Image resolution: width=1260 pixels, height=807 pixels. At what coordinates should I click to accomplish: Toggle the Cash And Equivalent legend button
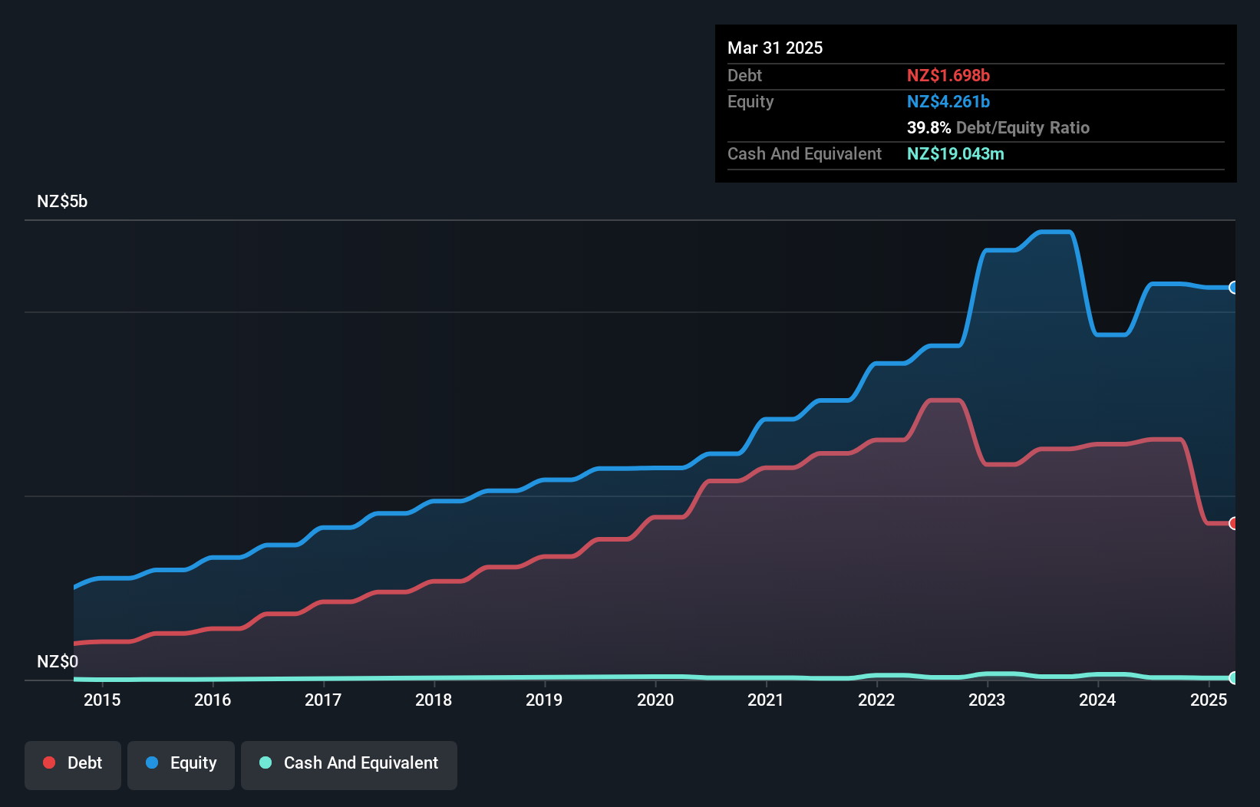click(x=349, y=765)
